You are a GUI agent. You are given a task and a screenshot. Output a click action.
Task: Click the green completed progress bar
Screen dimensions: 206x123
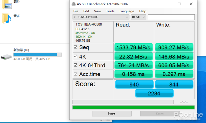point(134,107)
